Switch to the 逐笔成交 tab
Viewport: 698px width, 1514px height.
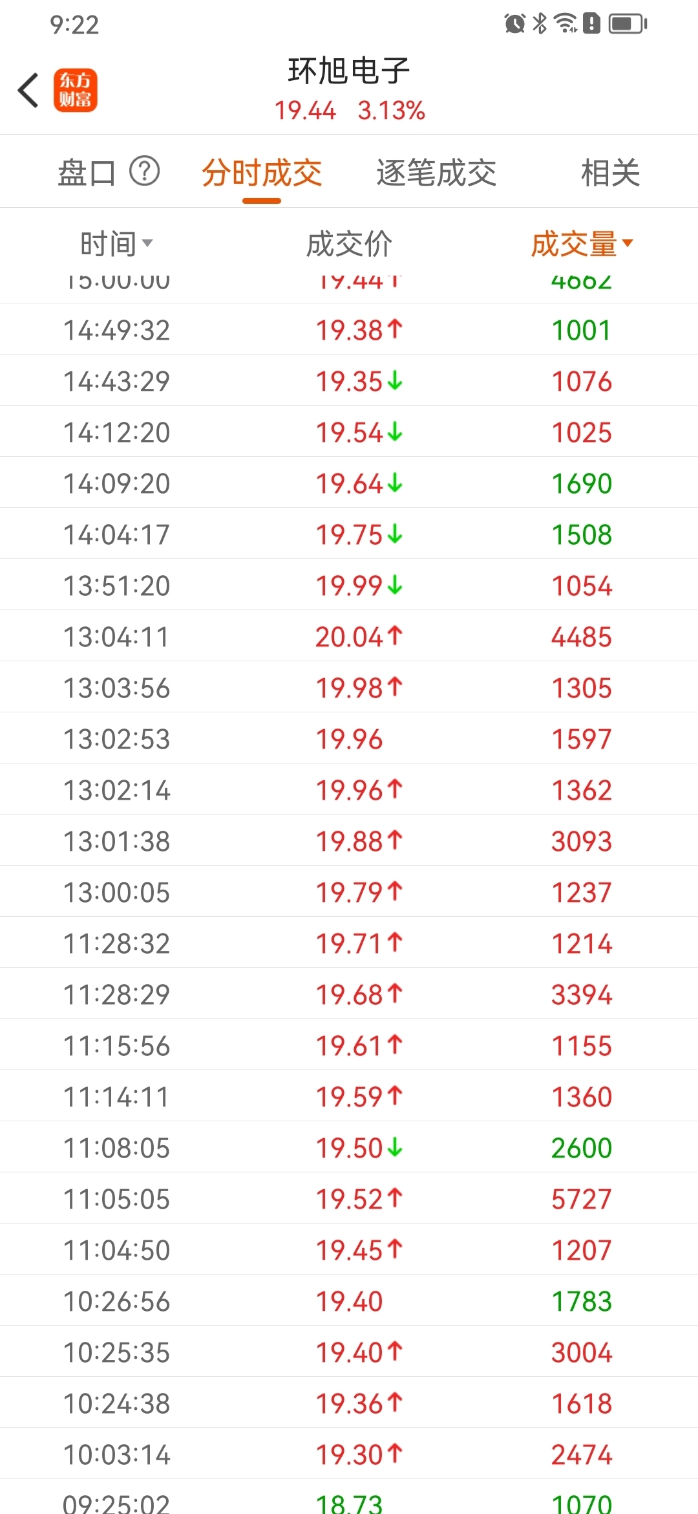pos(436,173)
